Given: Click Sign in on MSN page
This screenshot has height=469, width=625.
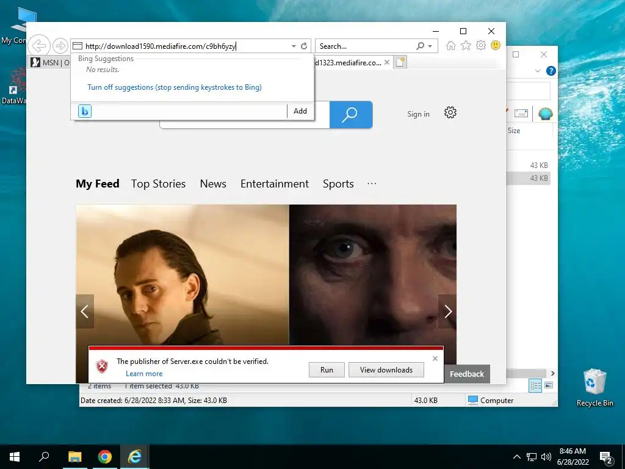Looking at the screenshot, I should pos(418,114).
